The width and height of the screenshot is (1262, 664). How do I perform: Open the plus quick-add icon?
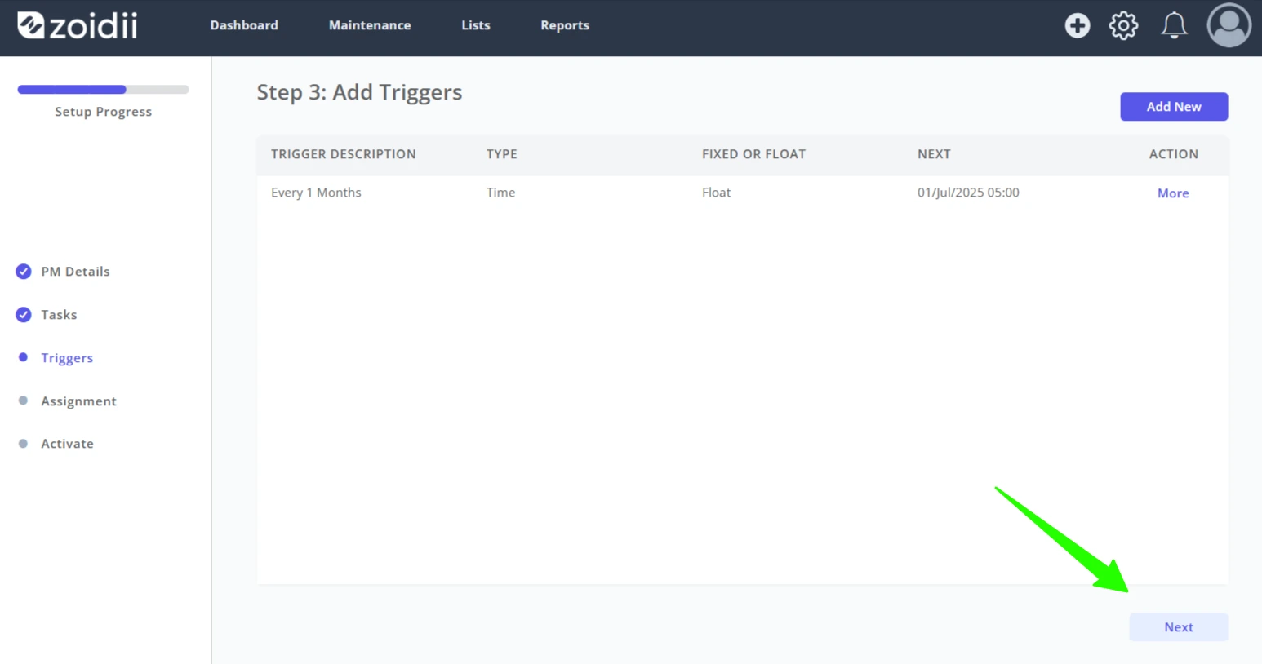pos(1078,25)
